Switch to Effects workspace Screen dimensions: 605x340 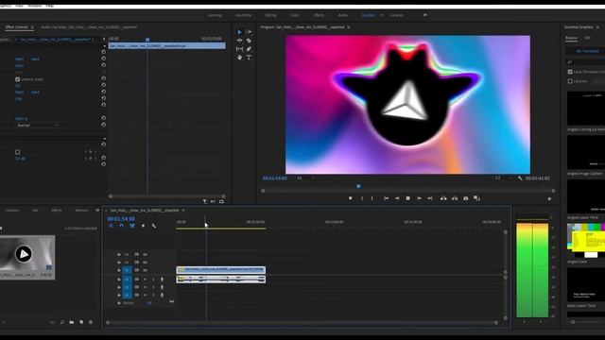(319, 15)
